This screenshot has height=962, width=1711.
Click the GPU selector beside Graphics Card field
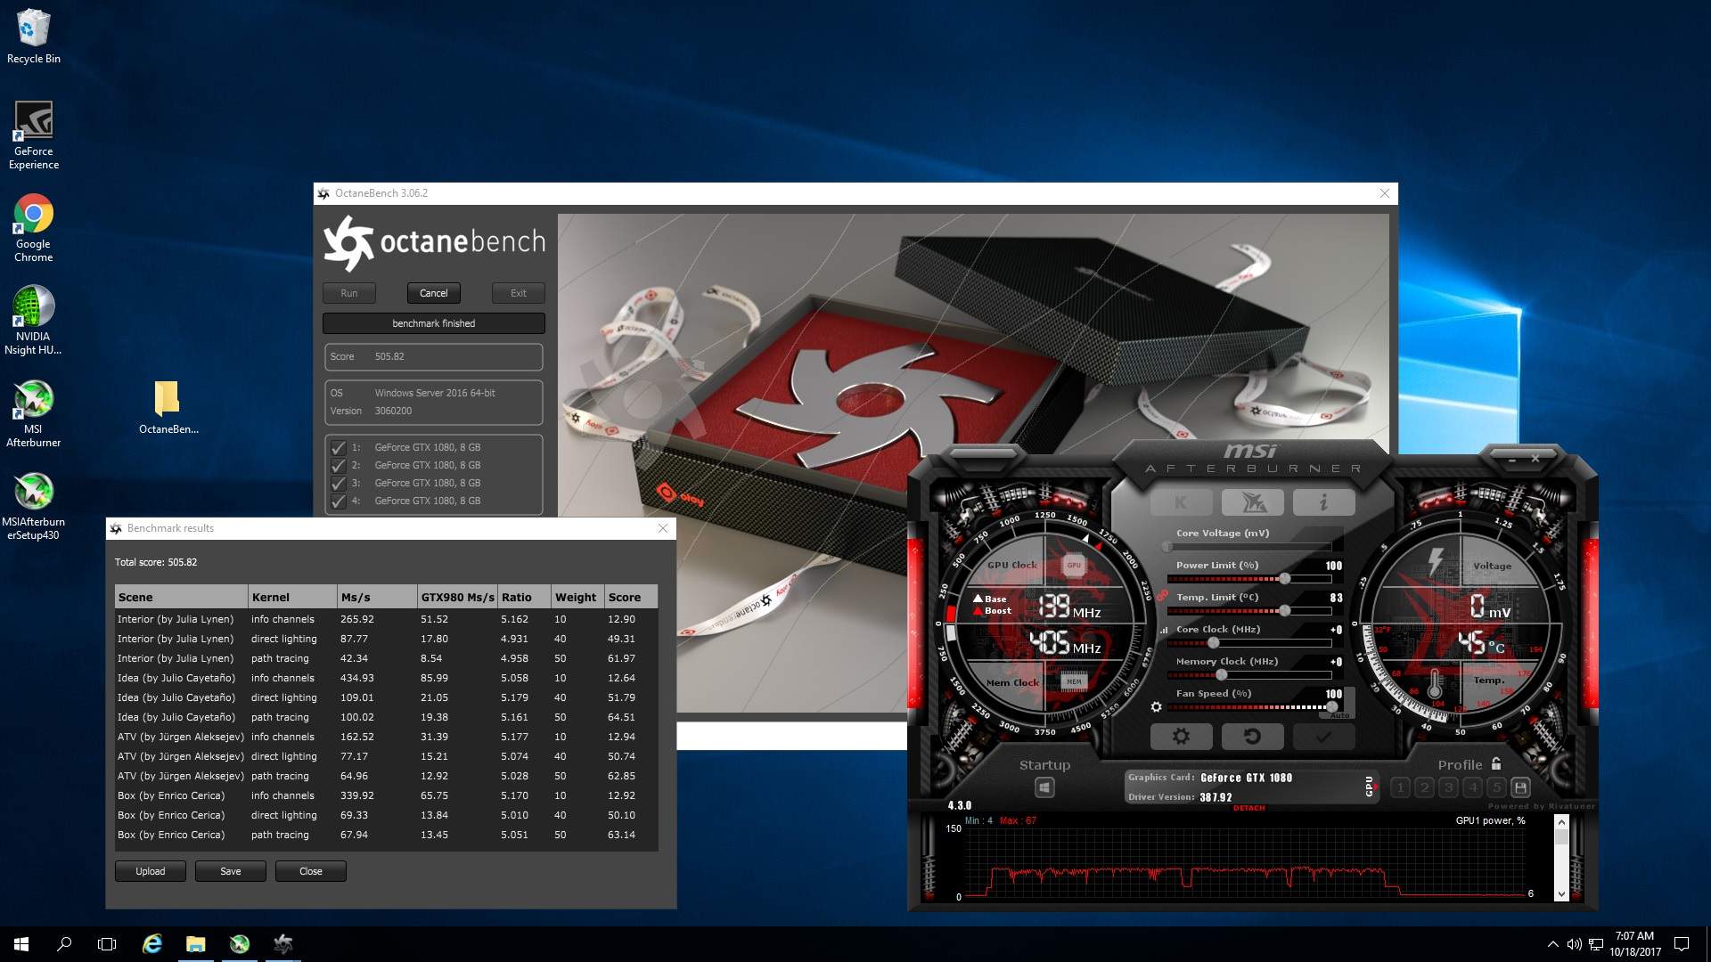(x=1369, y=787)
